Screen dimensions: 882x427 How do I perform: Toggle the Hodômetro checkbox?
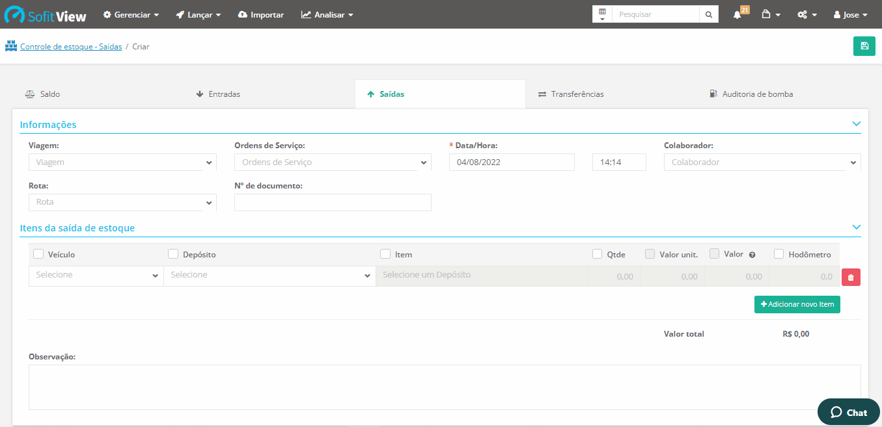coord(779,254)
